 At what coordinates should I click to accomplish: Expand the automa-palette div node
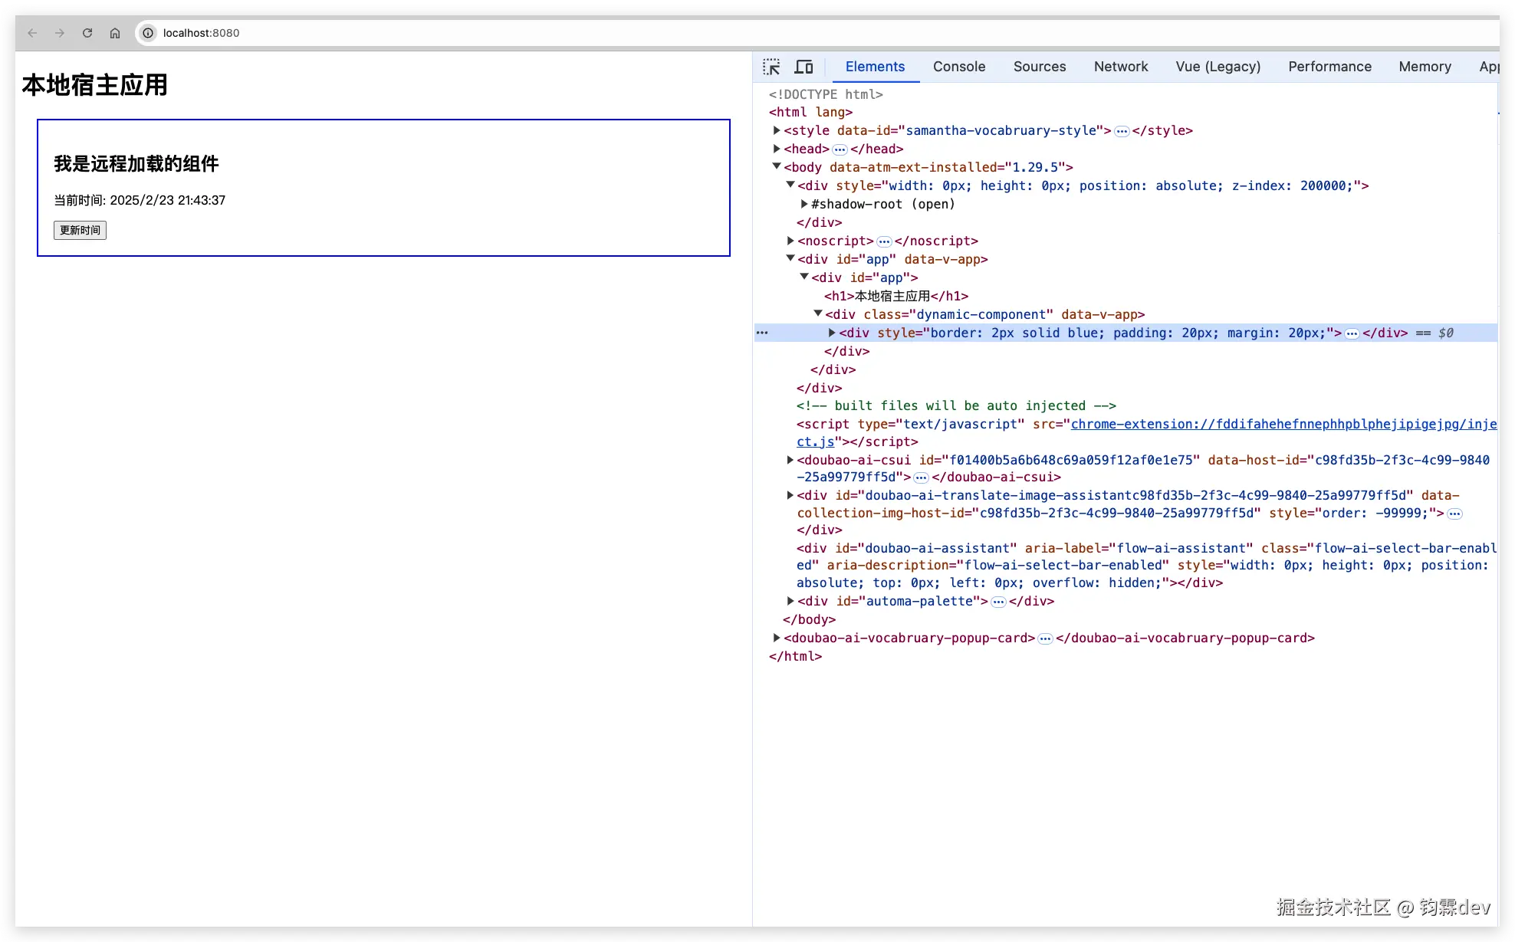(790, 601)
